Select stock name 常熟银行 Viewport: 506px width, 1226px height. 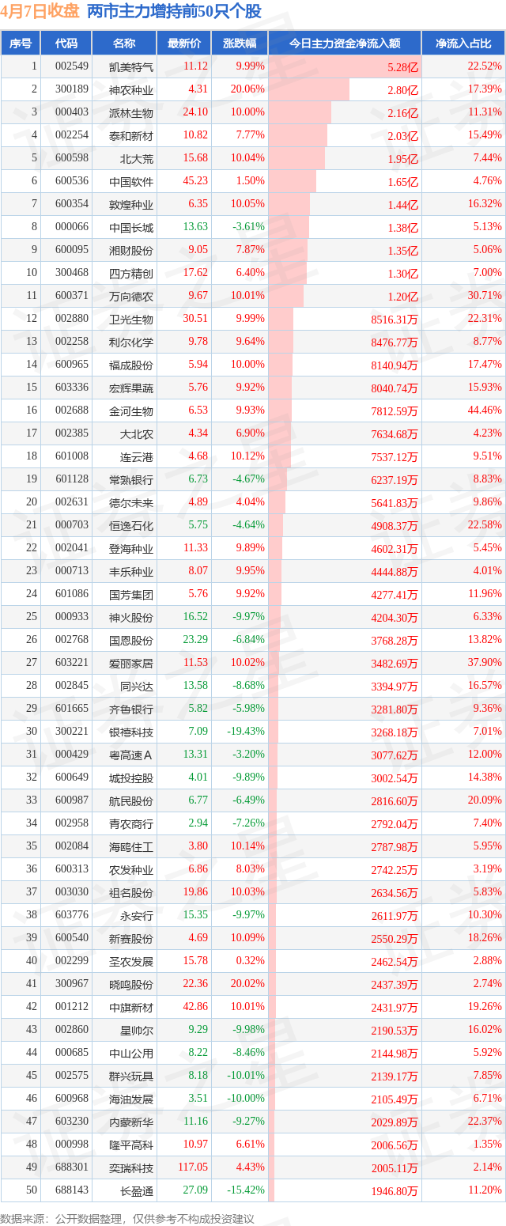pos(131,480)
